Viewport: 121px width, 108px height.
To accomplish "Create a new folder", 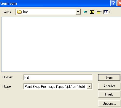I will (99, 12).
